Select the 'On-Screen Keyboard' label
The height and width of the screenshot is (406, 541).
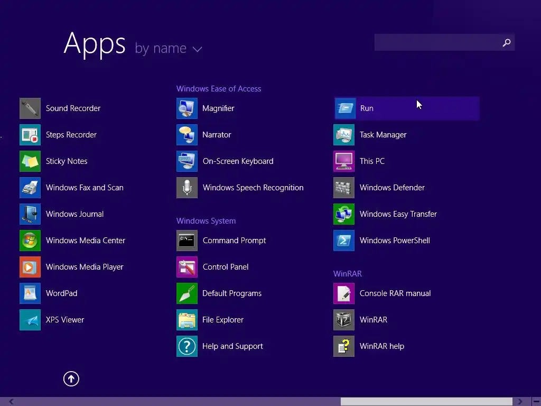[x=238, y=161]
